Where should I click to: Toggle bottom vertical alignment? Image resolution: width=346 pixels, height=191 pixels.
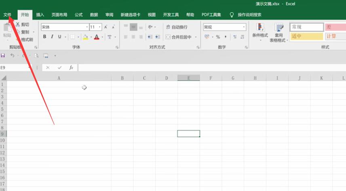(x=141, y=27)
